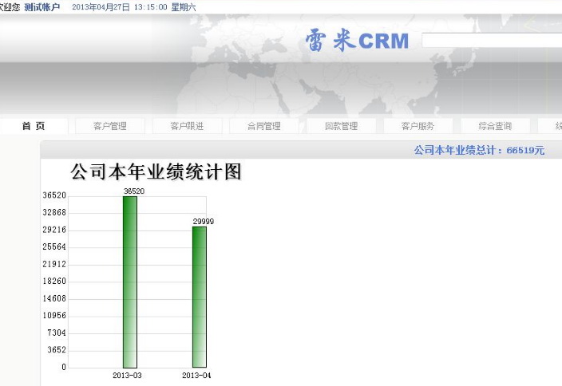
Task: Open the 首页 home tab
Action: click(x=34, y=126)
